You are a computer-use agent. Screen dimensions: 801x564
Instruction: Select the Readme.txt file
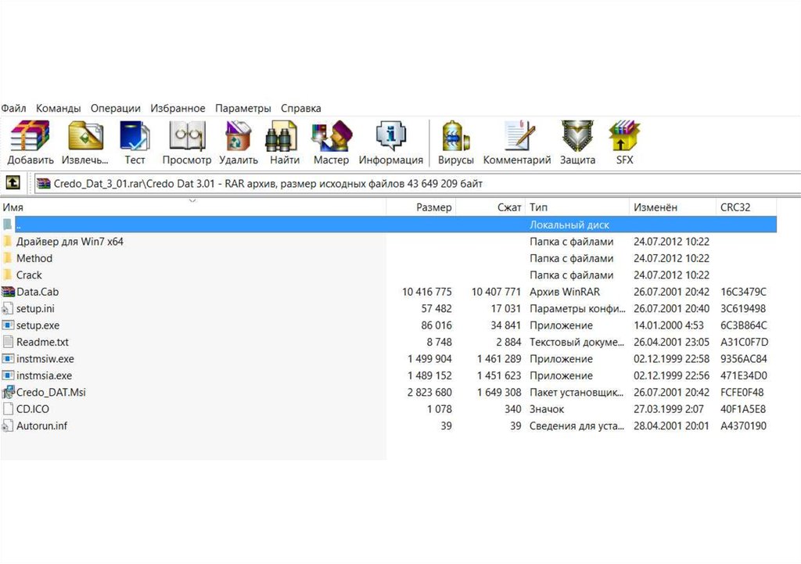click(42, 343)
